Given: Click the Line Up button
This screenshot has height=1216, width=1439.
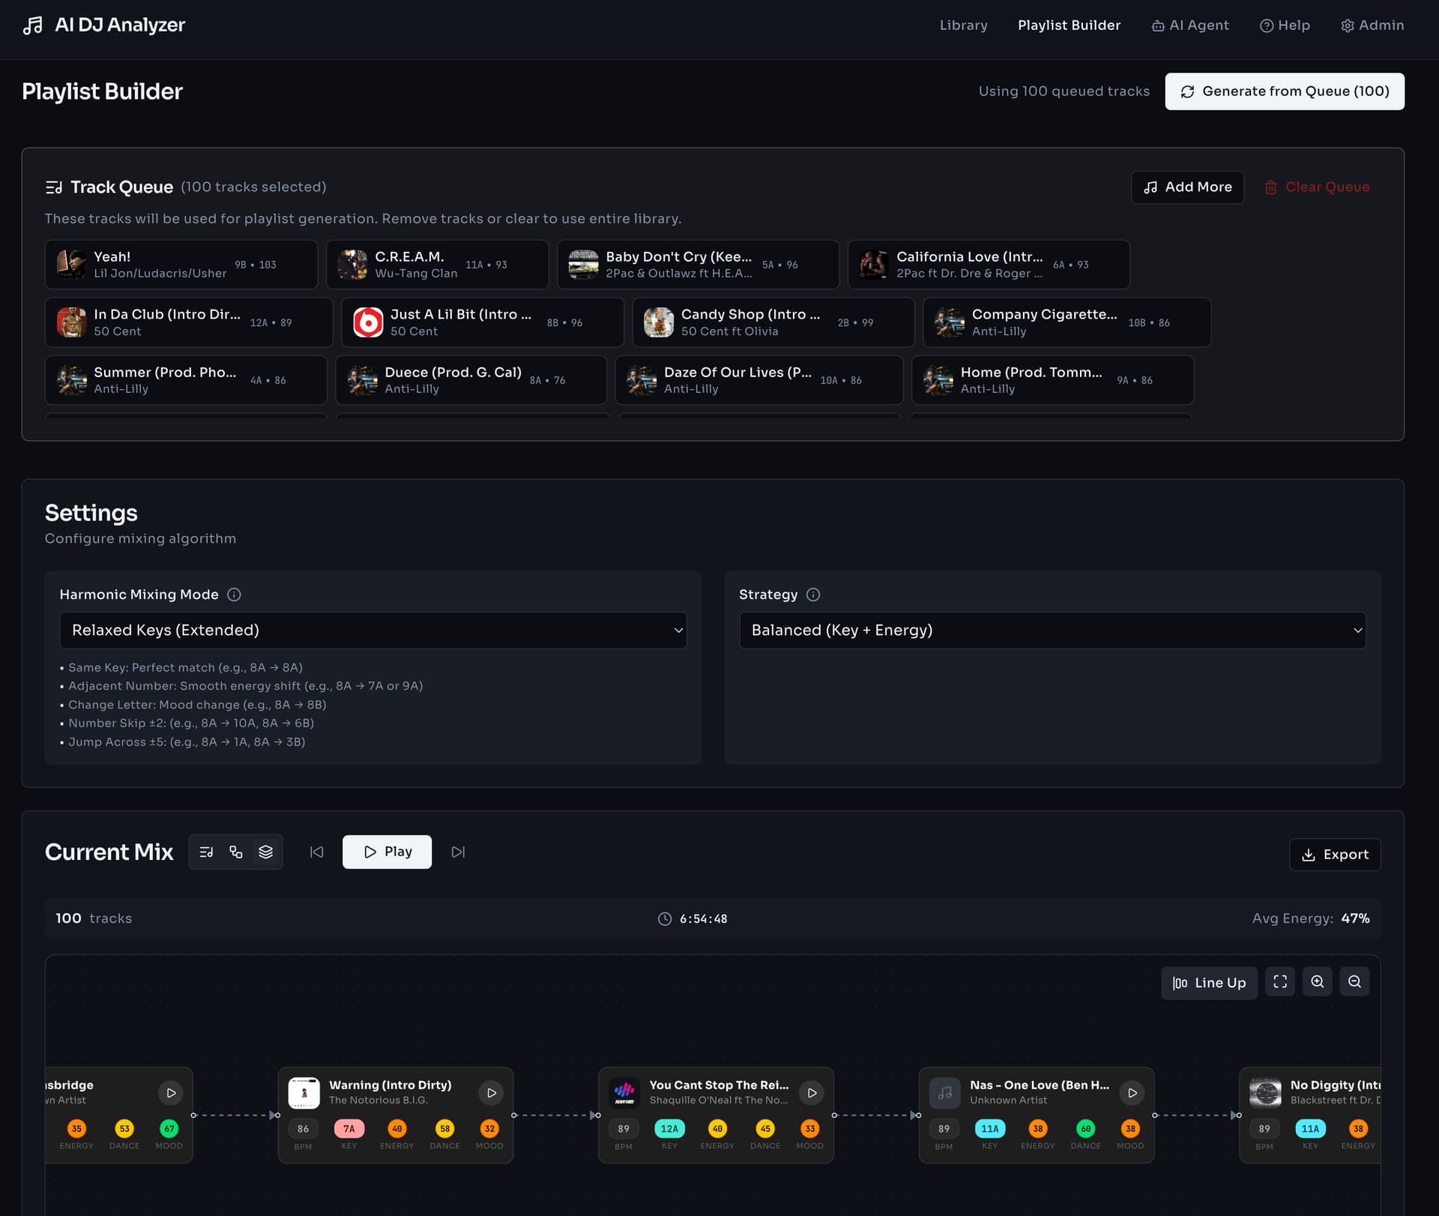Looking at the screenshot, I should pos(1209,983).
